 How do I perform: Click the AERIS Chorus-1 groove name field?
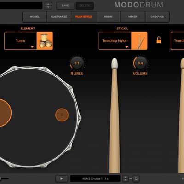95,178
